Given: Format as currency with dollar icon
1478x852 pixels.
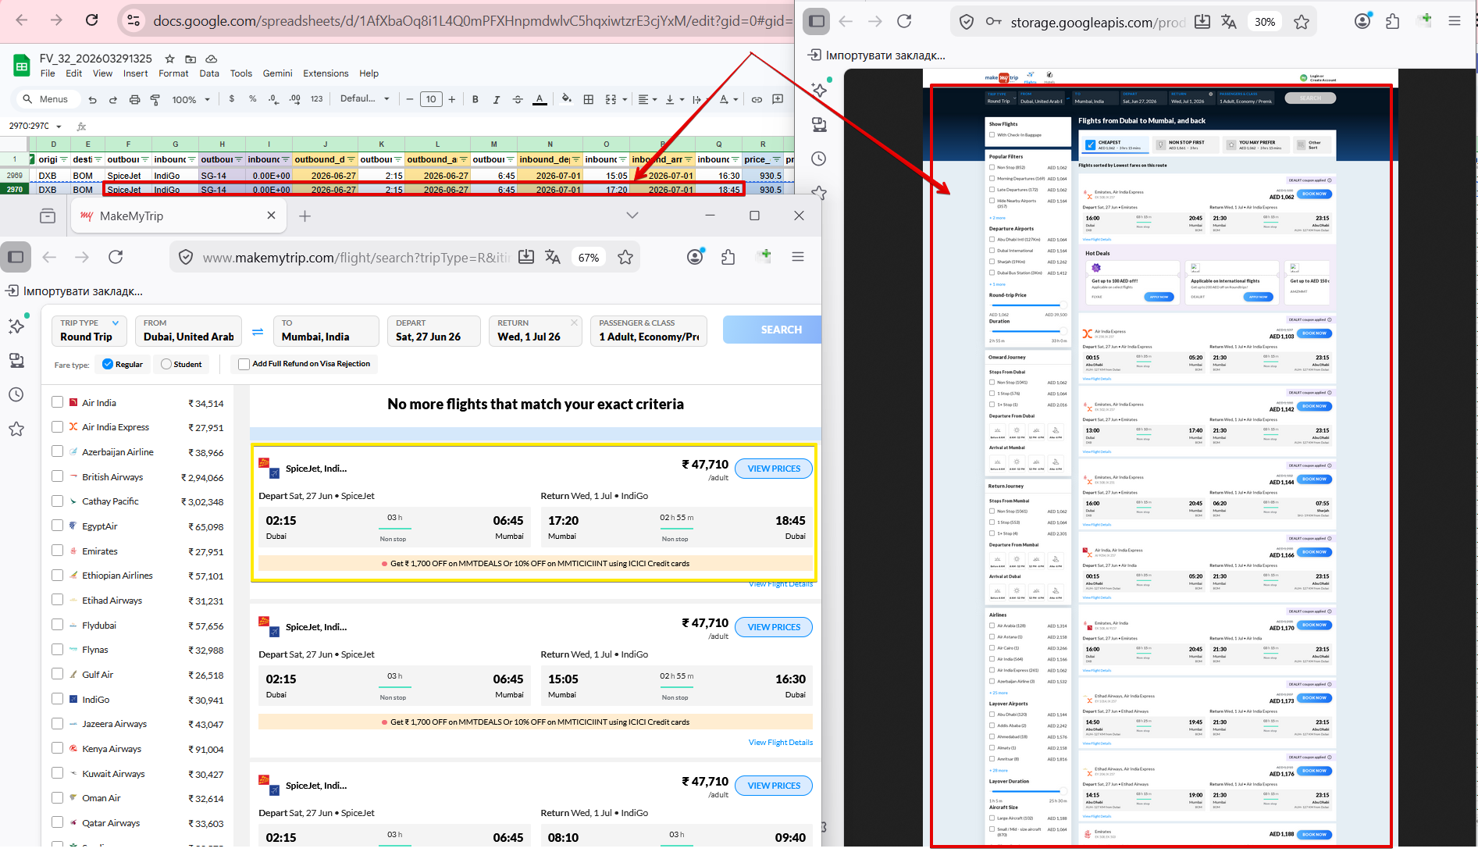Looking at the screenshot, I should click(x=232, y=99).
